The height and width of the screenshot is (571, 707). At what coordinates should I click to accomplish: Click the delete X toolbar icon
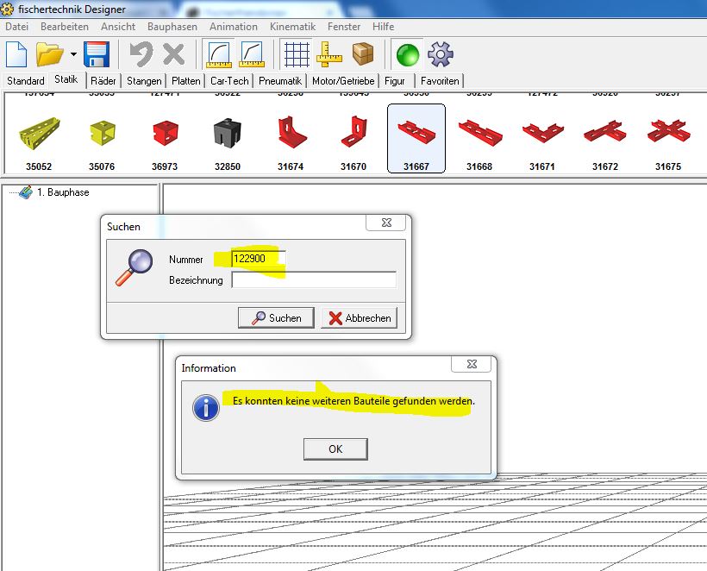point(174,54)
